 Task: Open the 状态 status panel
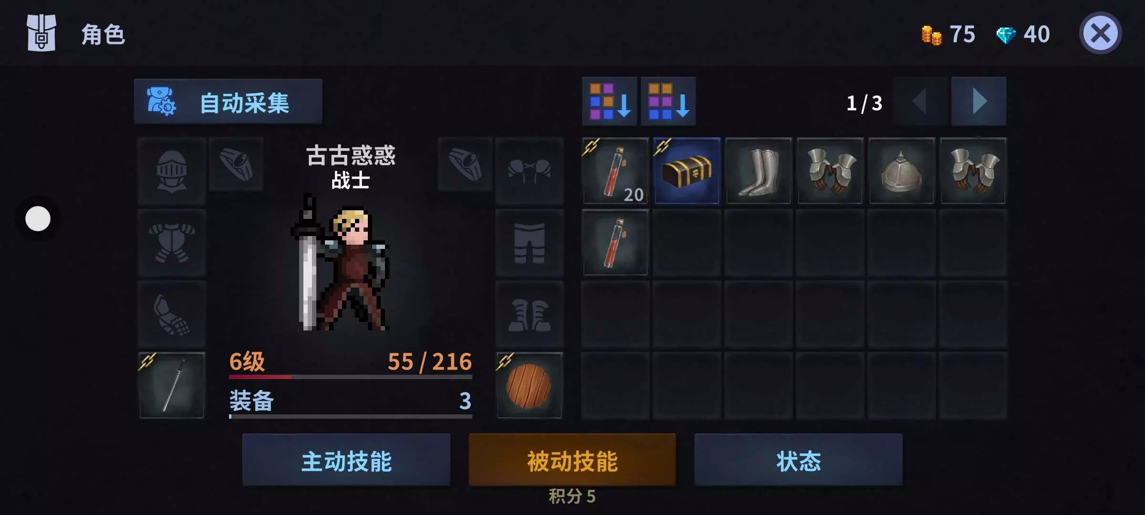798,460
